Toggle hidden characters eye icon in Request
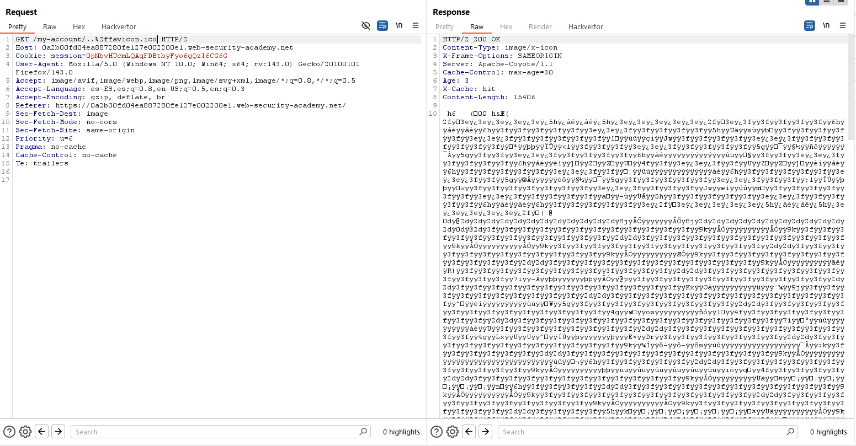Viewport: 856px width, 446px height. pos(365,25)
